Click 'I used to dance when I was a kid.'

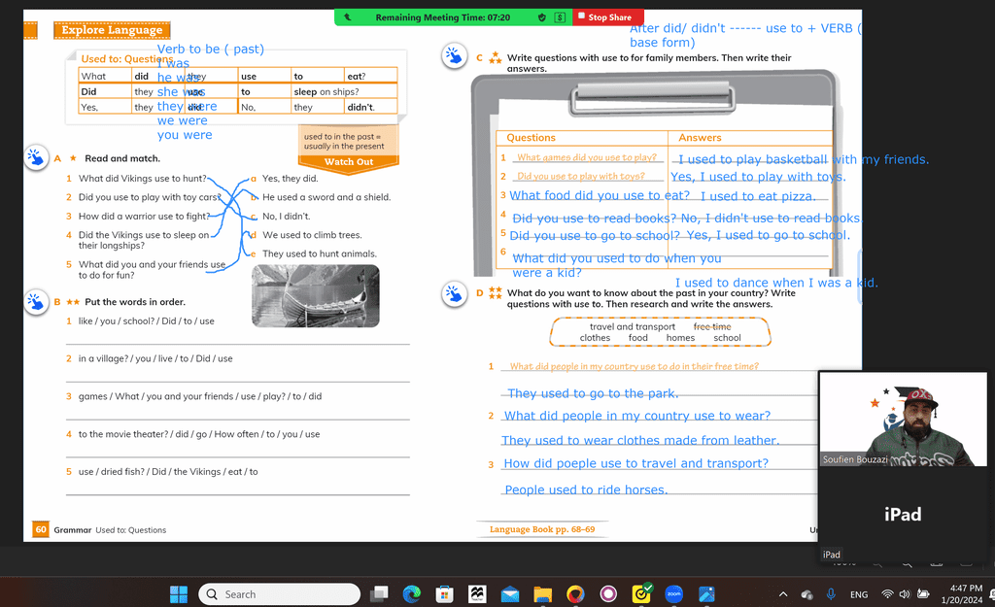pyautogui.click(x=776, y=283)
